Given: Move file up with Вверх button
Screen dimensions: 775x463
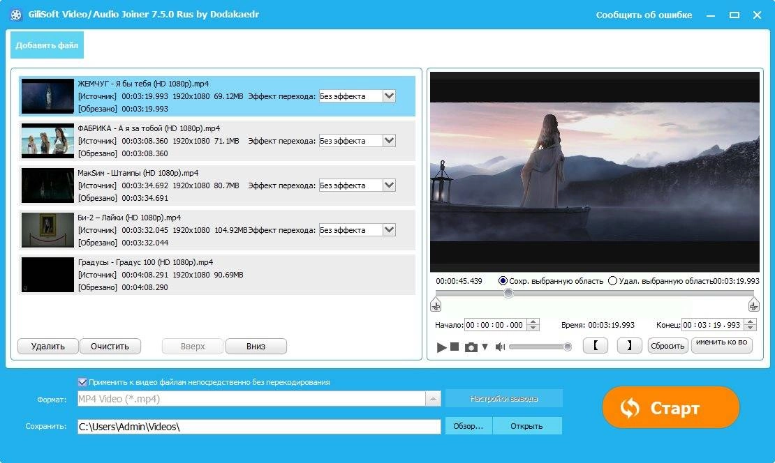Looking at the screenshot, I should click(193, 346).
